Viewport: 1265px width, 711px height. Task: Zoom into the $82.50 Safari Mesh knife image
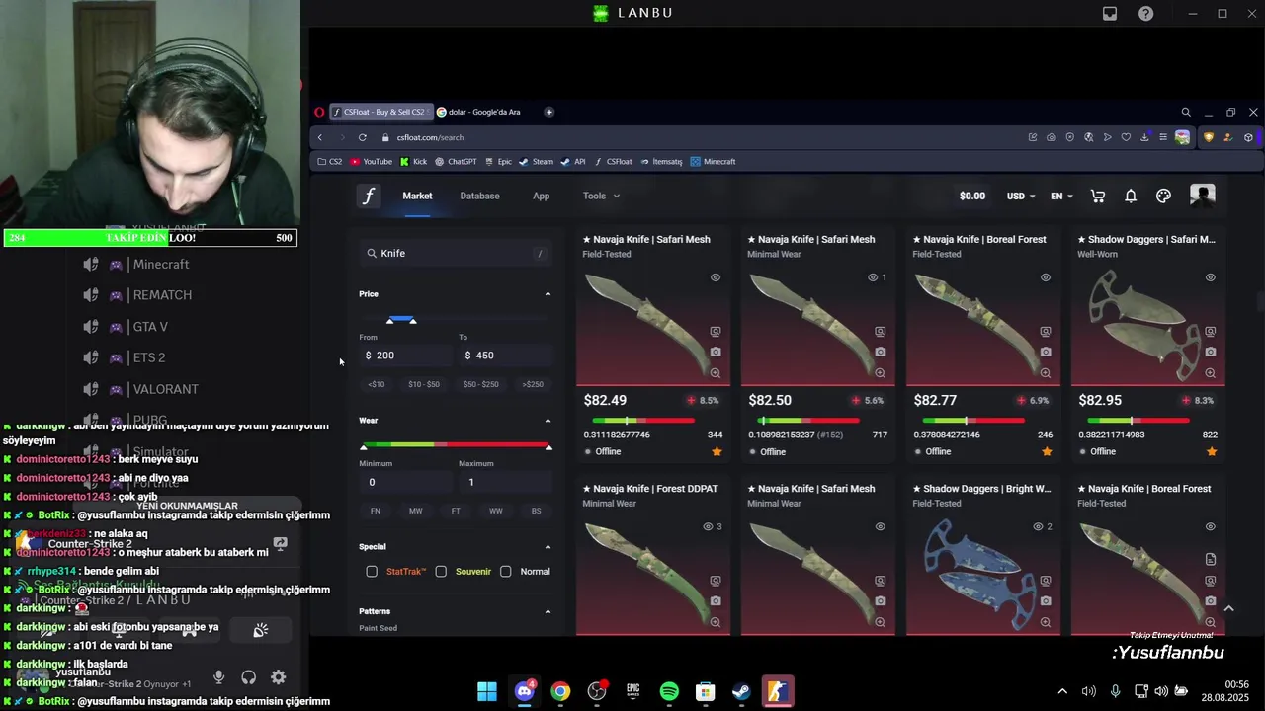point(880,373)
